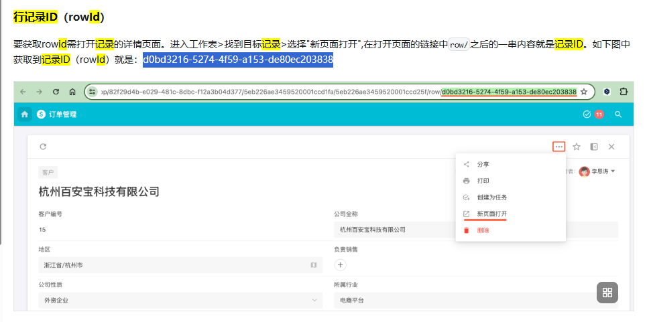Select 分享 from the context menu

483,164
